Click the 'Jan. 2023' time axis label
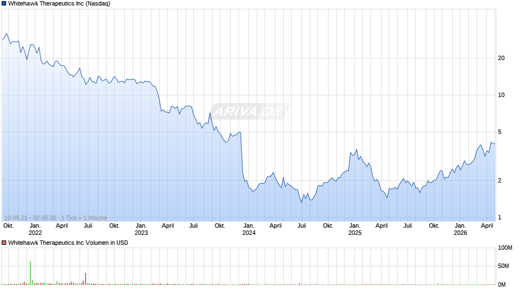The height and width of the screenshot is (290, 519). point(141,229)
